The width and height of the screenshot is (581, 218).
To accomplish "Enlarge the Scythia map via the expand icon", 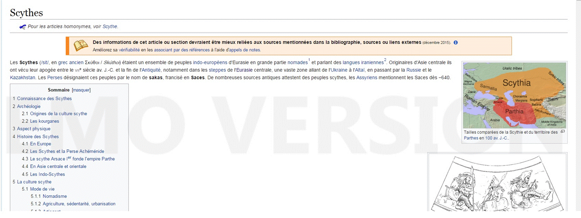I will click(563, 132).
